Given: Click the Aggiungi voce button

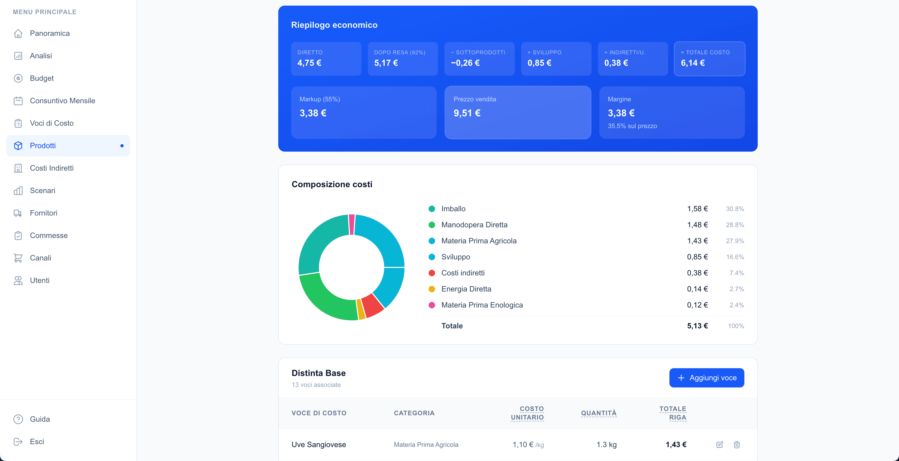Looking at the screenshot, I should [707, 378].
